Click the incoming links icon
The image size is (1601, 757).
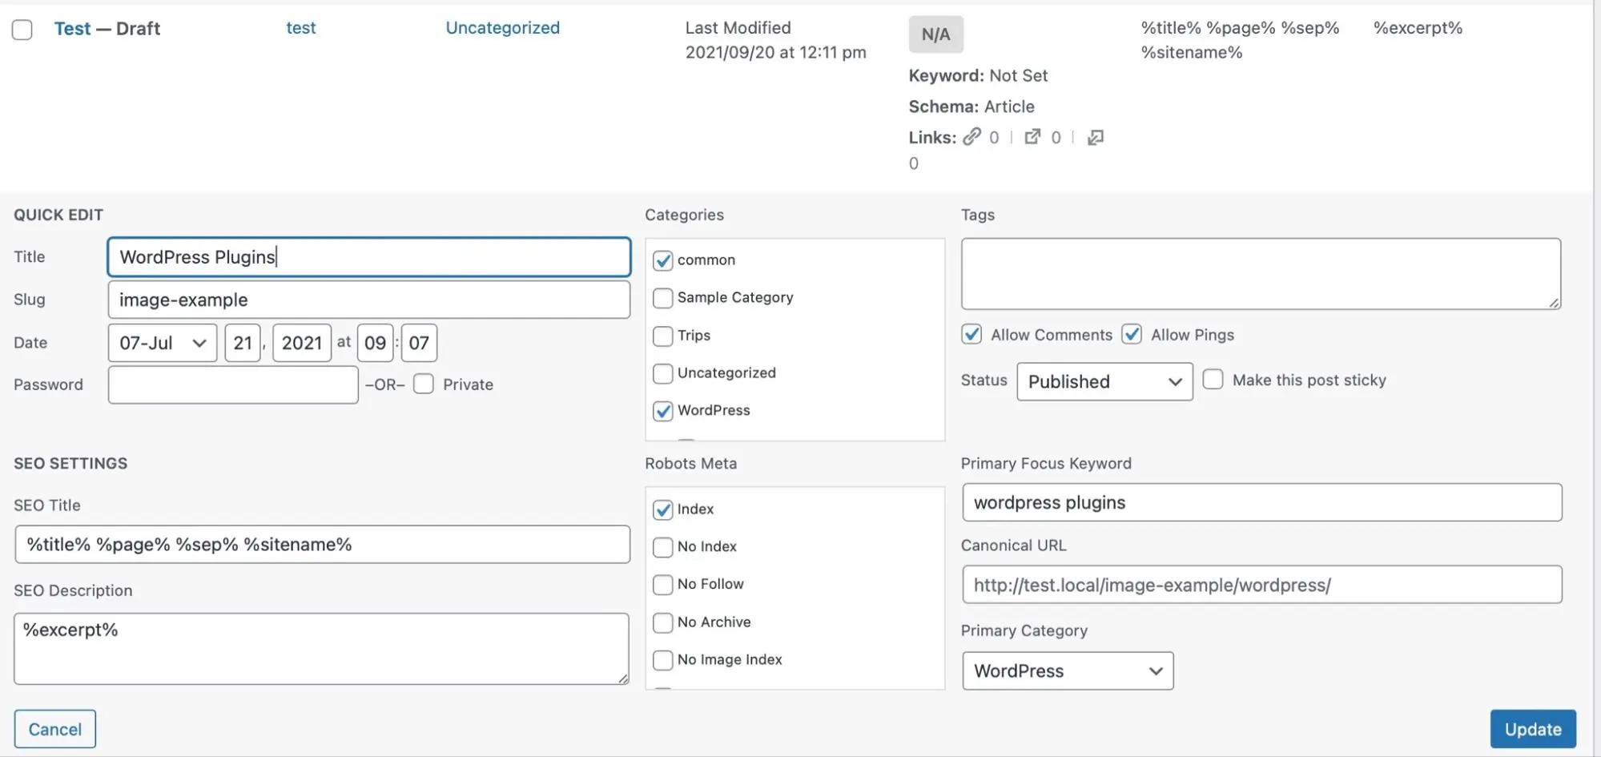coord(1095,138)
